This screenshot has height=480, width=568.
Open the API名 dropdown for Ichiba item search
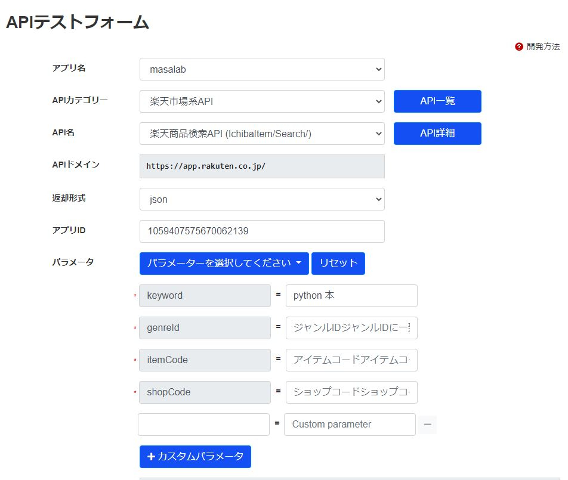(261, 134)
